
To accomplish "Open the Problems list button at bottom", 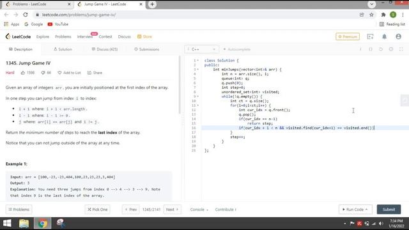I will 19,210.
